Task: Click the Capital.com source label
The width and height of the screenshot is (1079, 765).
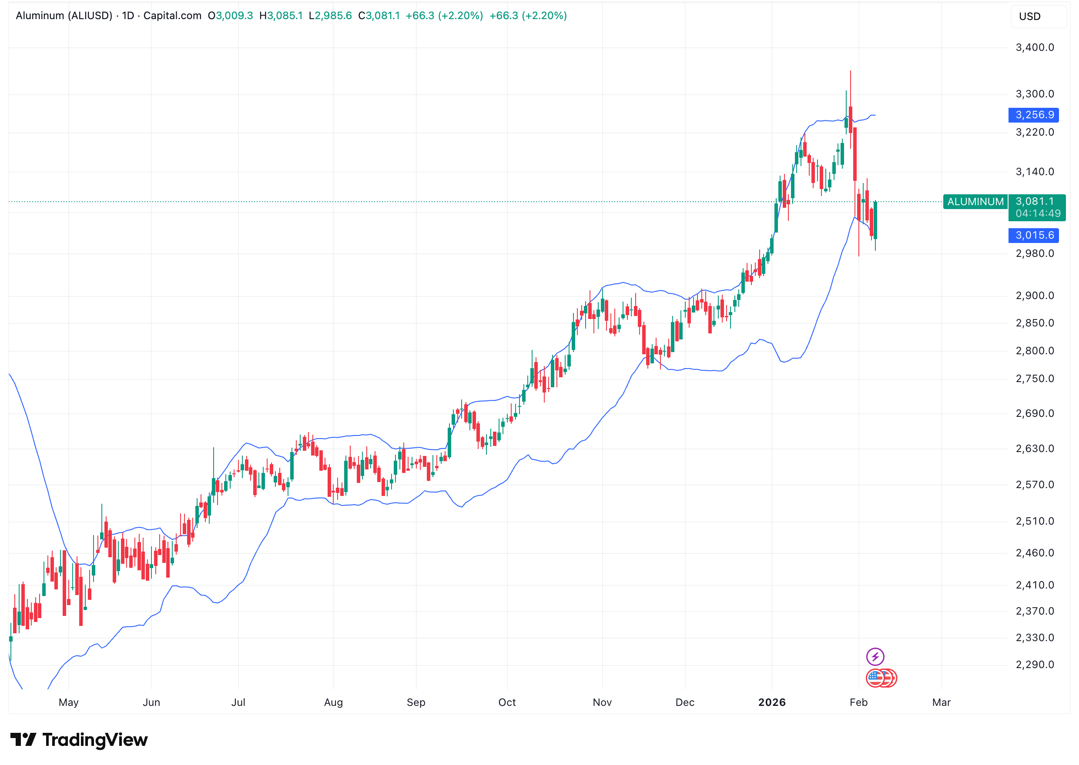Action: click(x=172, y=16)
